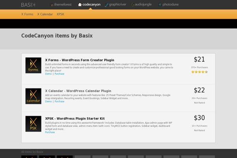This screenshot has height=158, width=237.
Task: Click the X calendar product thumbnail
Action: coord(33,96)
